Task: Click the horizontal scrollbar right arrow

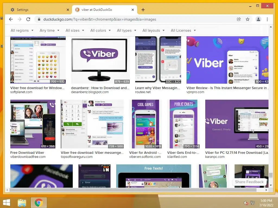Action: (266, 190)
